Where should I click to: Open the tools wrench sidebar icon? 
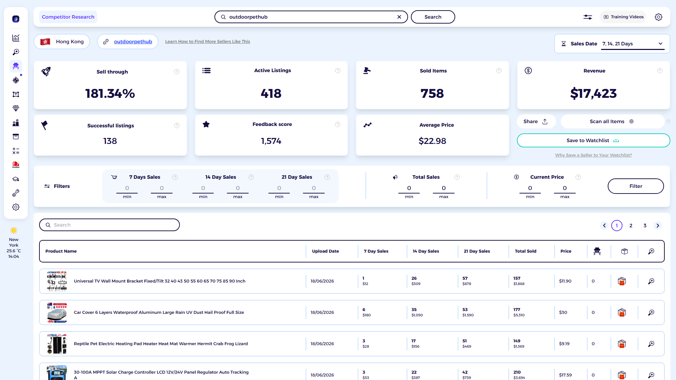pyautogui.click(x=16, y=193)
